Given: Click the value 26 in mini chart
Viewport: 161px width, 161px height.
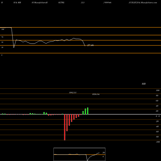Looking at the screenshot, I should click(x=104, y=153).
